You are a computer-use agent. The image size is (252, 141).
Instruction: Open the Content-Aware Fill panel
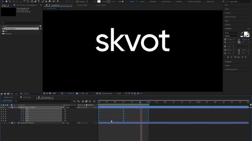click(231, 70)
